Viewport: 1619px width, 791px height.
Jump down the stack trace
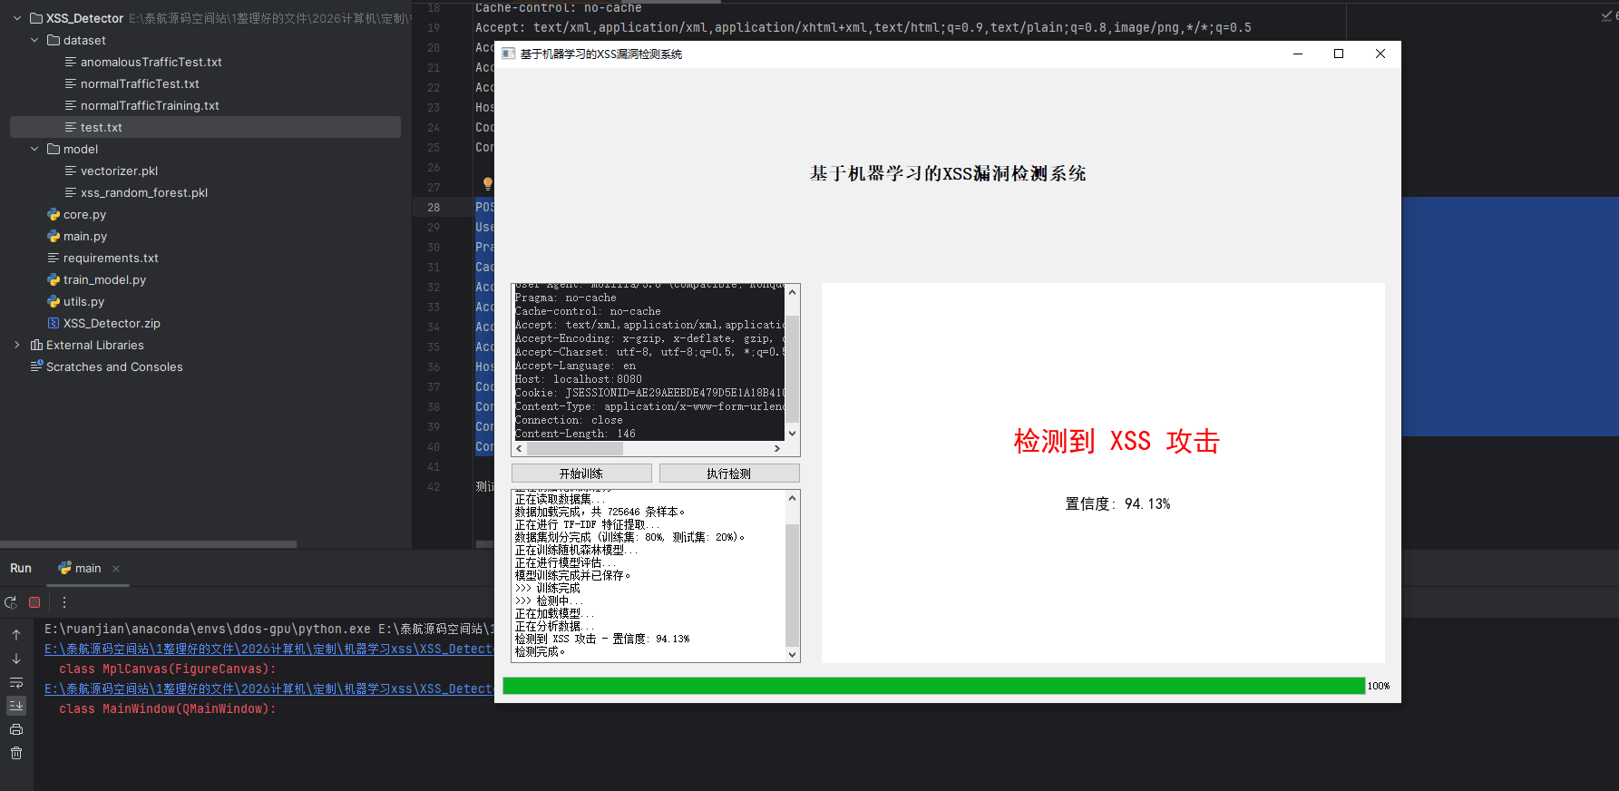[x=16, y=659]
